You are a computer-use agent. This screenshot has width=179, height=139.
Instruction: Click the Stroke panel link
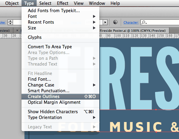pyautogui.click(x=3, y=22)
